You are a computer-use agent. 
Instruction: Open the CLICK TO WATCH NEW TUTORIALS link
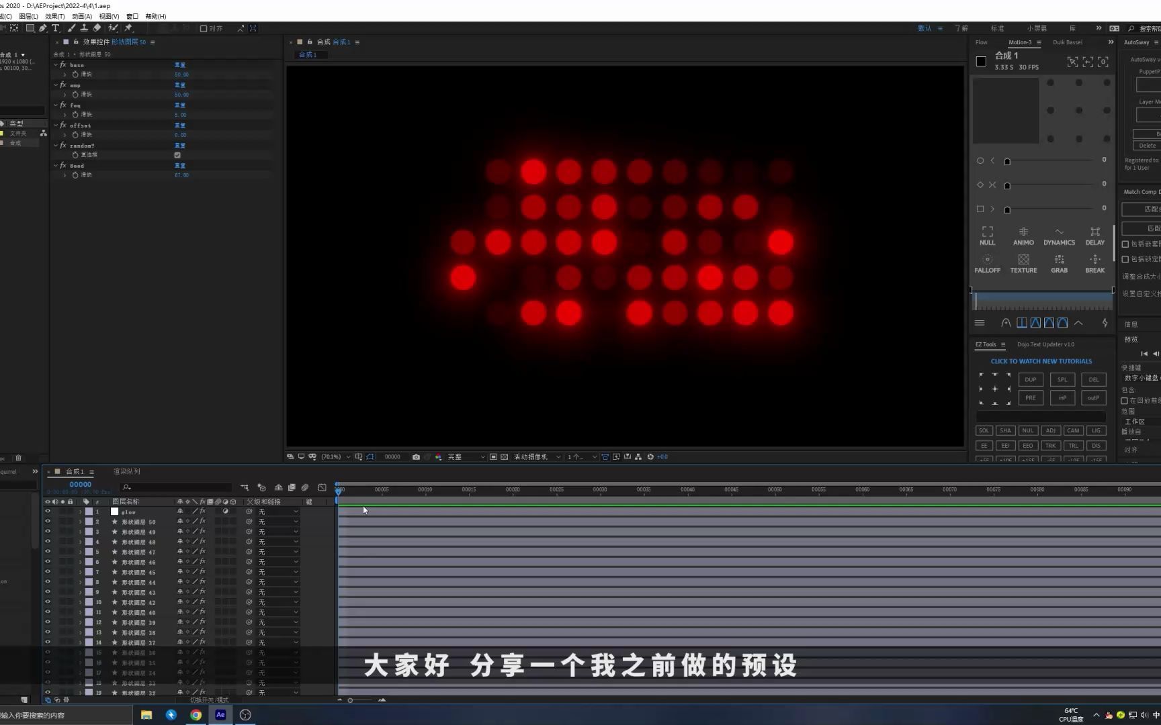1041,361
